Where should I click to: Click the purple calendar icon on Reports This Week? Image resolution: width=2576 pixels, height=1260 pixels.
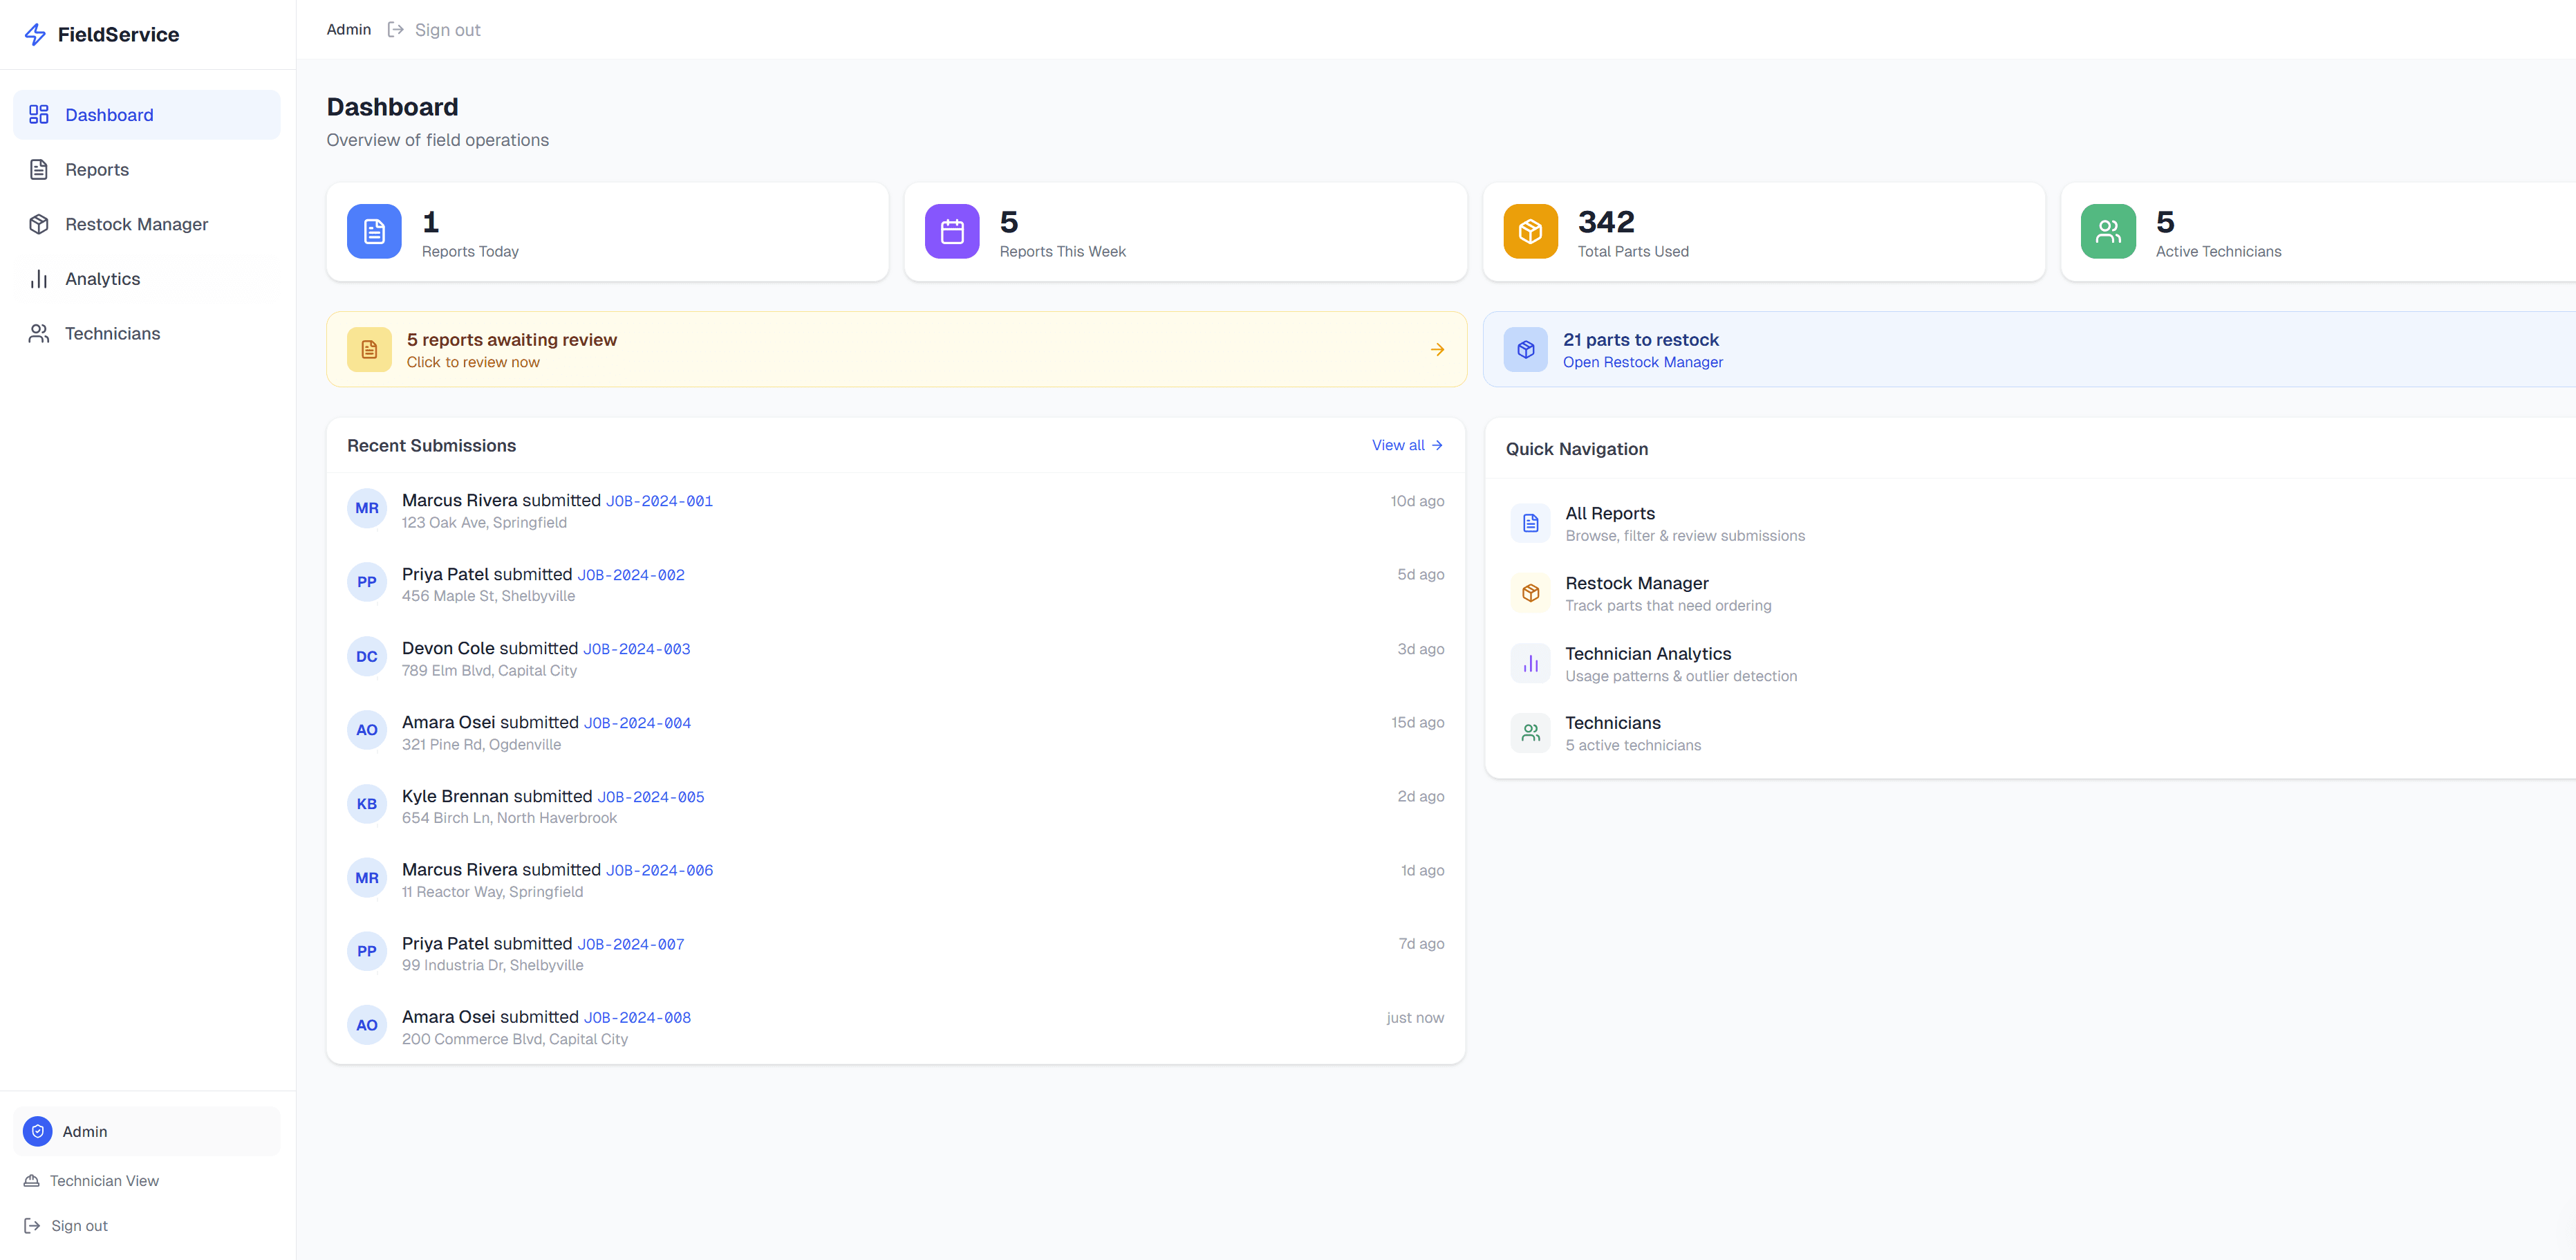(x=951, y=231)
